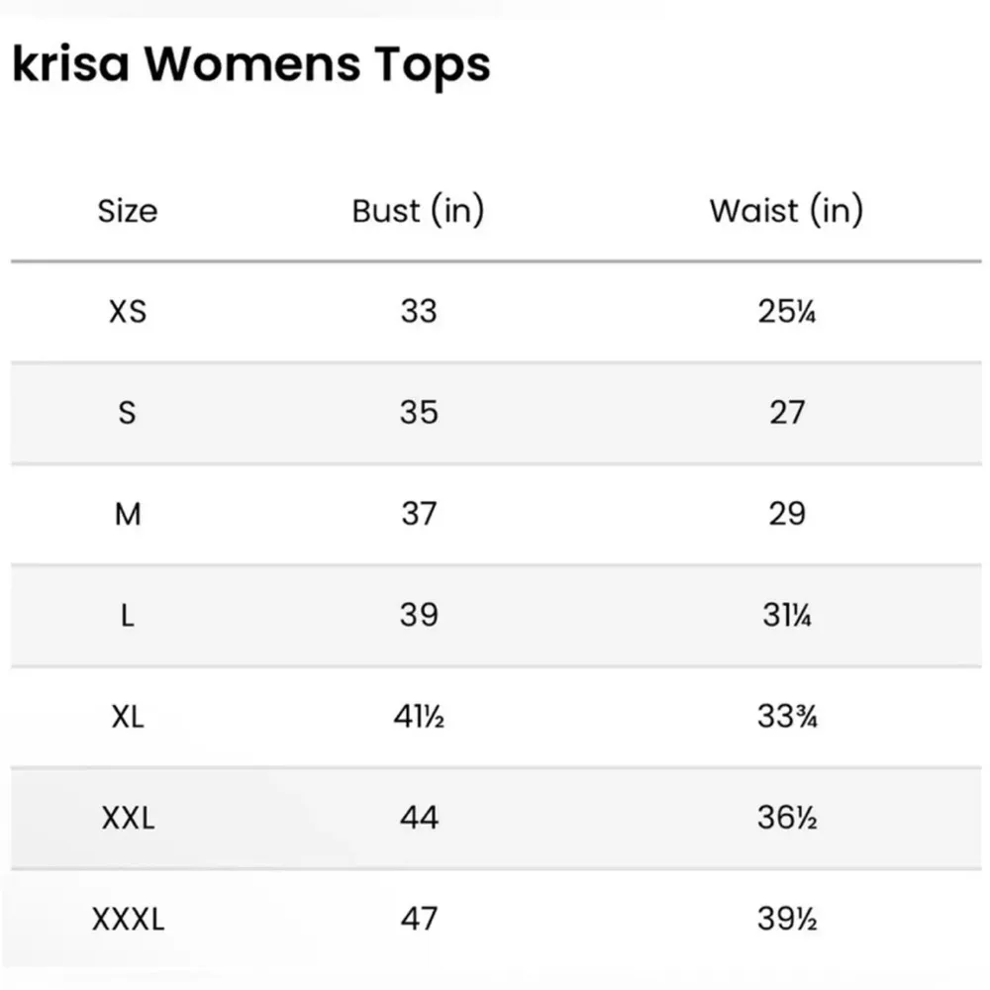This screenshot has height=990, width=990.
Task: Select the XXXL size row label
Action: pos(128,920)
